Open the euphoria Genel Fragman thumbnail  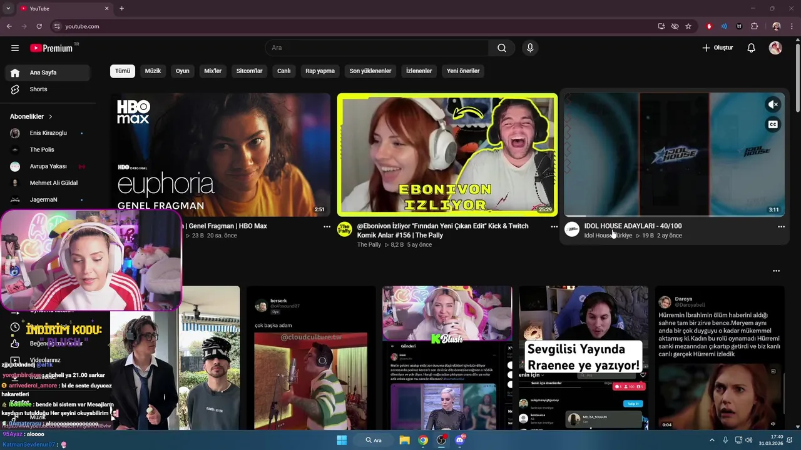(220, 155)
